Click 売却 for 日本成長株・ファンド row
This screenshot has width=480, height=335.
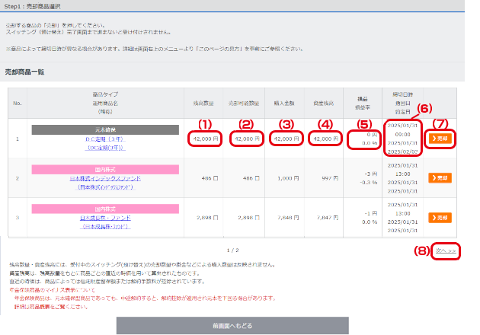440,218
